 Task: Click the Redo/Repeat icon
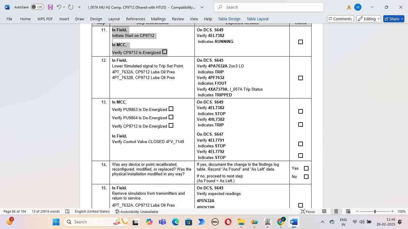click(x=71, y=7)
